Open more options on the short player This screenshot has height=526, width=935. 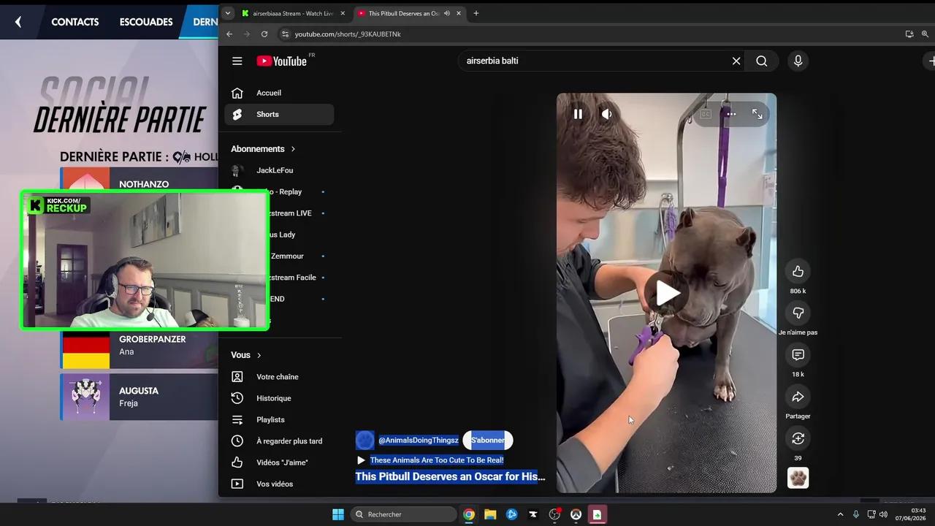tap(731, 114)
